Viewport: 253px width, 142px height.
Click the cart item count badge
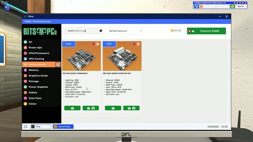189,31
